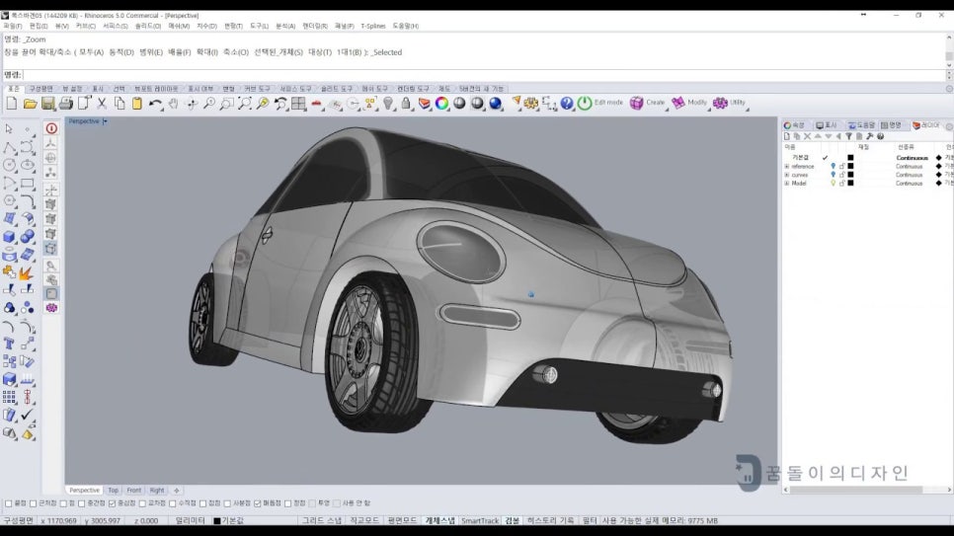Click the curves layer black color swatch

[850, 175]
